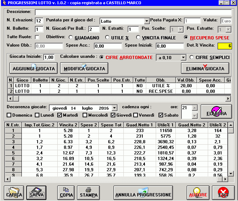
Task: Click the Spese Tot column header
Action: 111,125
